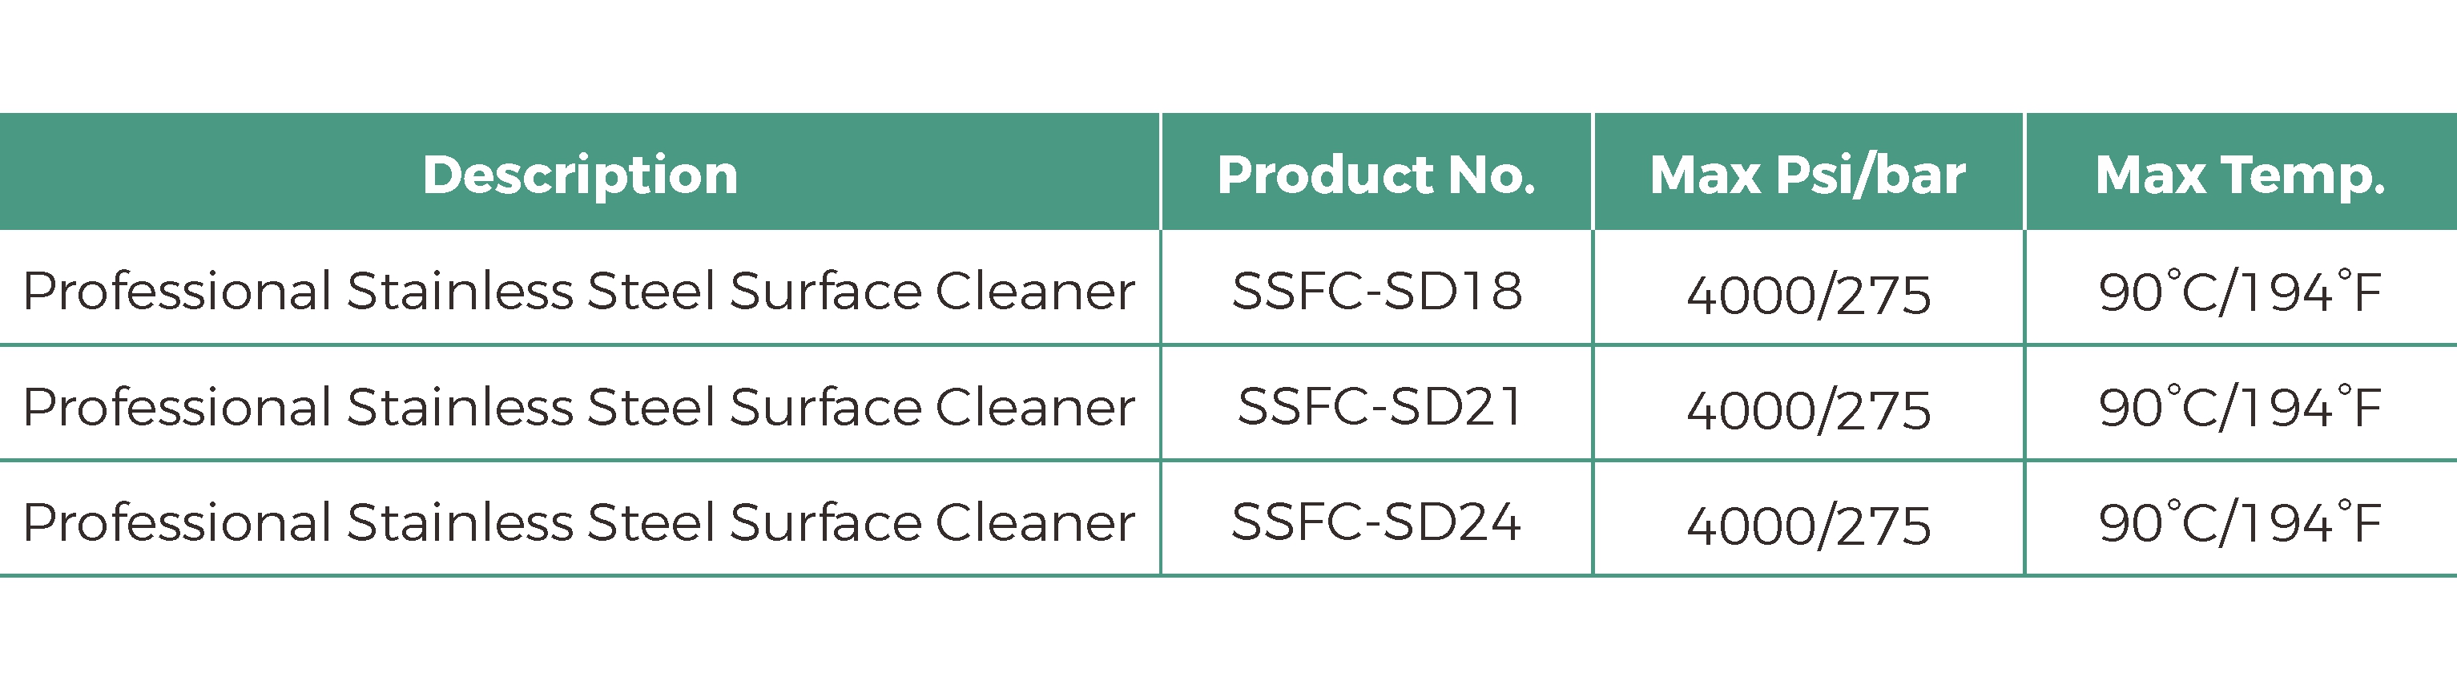Select the Max Temp. column header

coord(2240,175)
